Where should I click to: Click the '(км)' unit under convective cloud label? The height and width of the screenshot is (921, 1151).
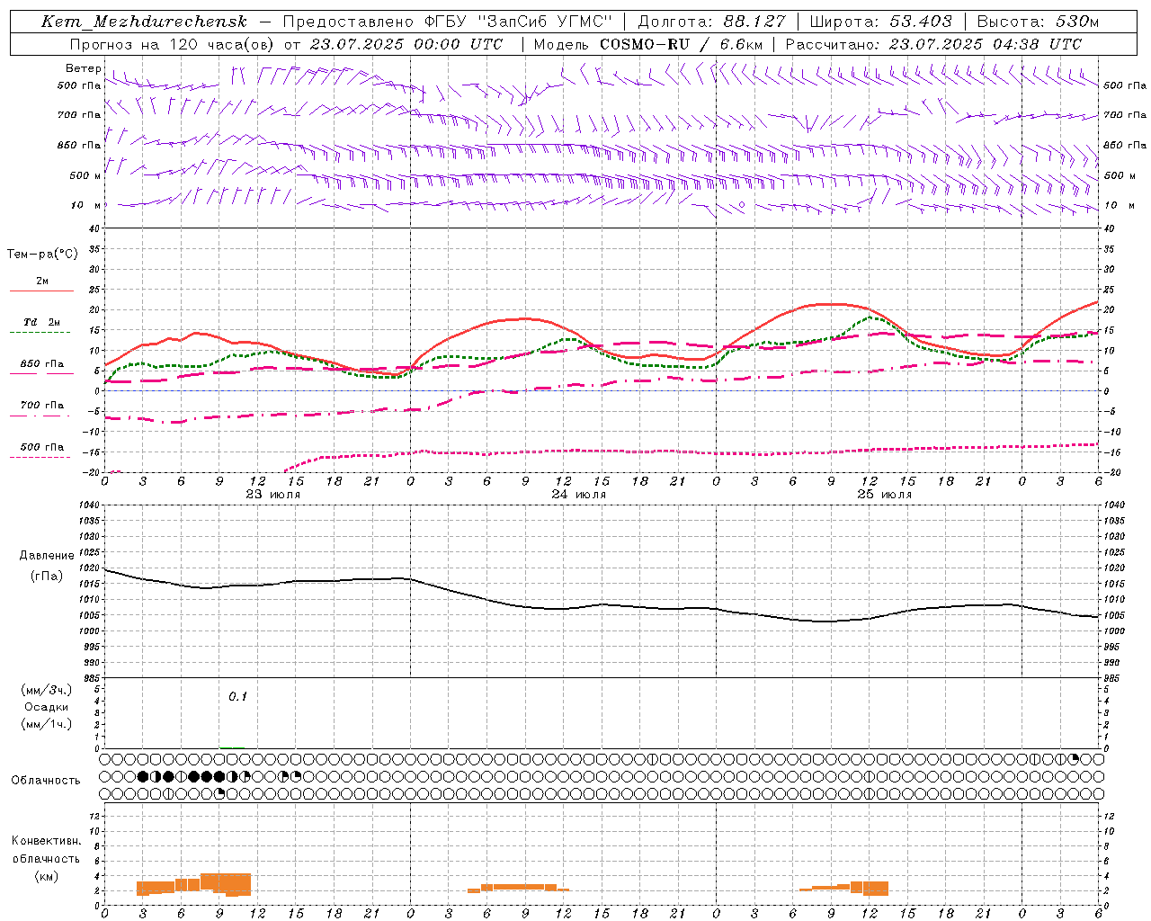click(x=46, y=876)
